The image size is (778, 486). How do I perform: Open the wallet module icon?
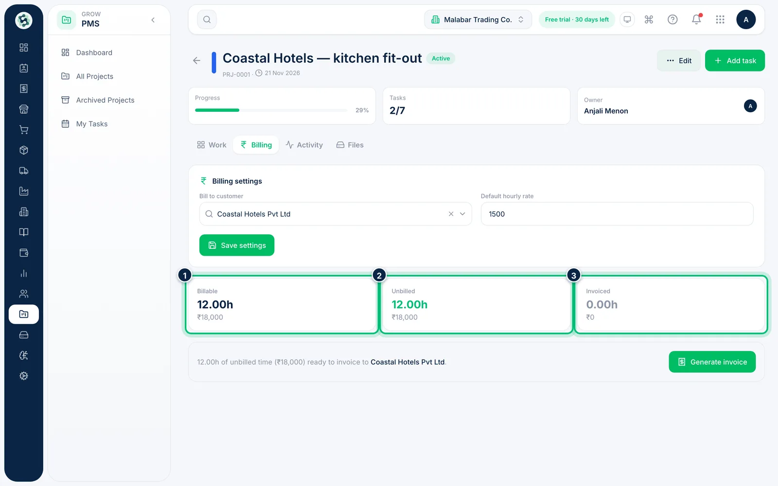[23, 253]
